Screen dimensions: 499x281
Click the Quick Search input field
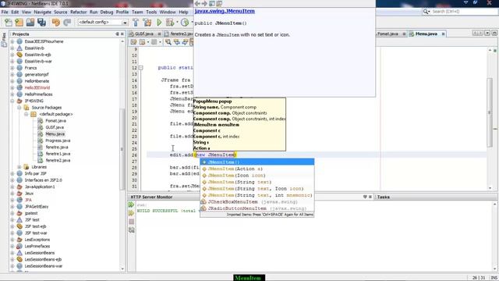tap(464, 12)
